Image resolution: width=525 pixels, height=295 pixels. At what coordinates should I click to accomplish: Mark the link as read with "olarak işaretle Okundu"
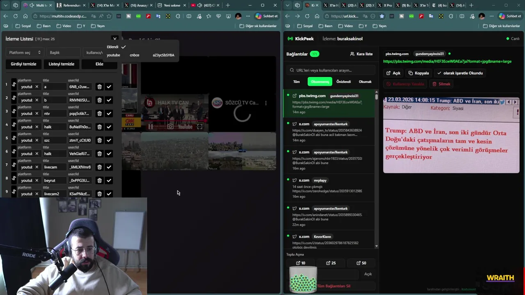click(x=460, y=73)
